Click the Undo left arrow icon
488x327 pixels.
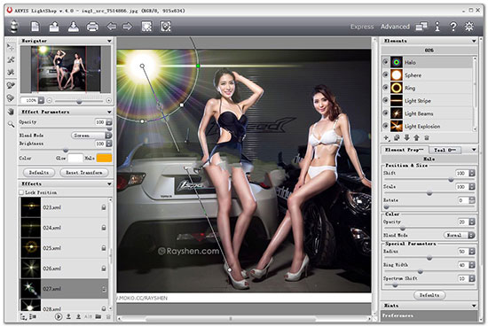tap(111, 27)
